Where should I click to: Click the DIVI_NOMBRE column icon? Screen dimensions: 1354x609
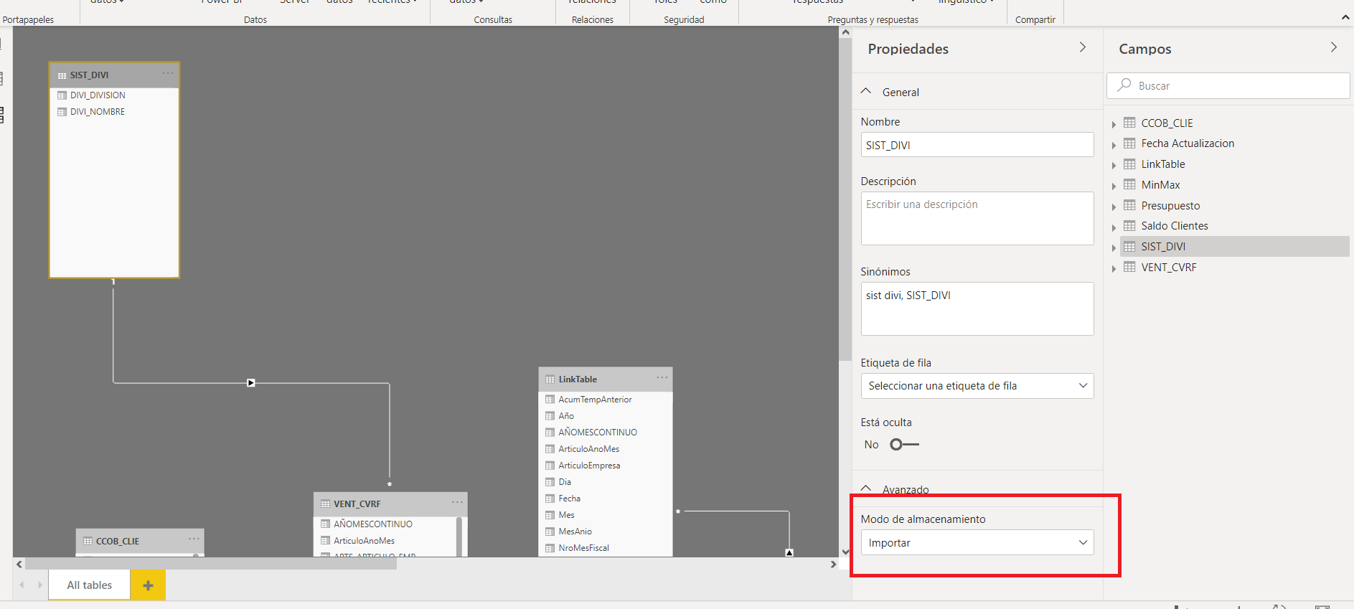62,111
